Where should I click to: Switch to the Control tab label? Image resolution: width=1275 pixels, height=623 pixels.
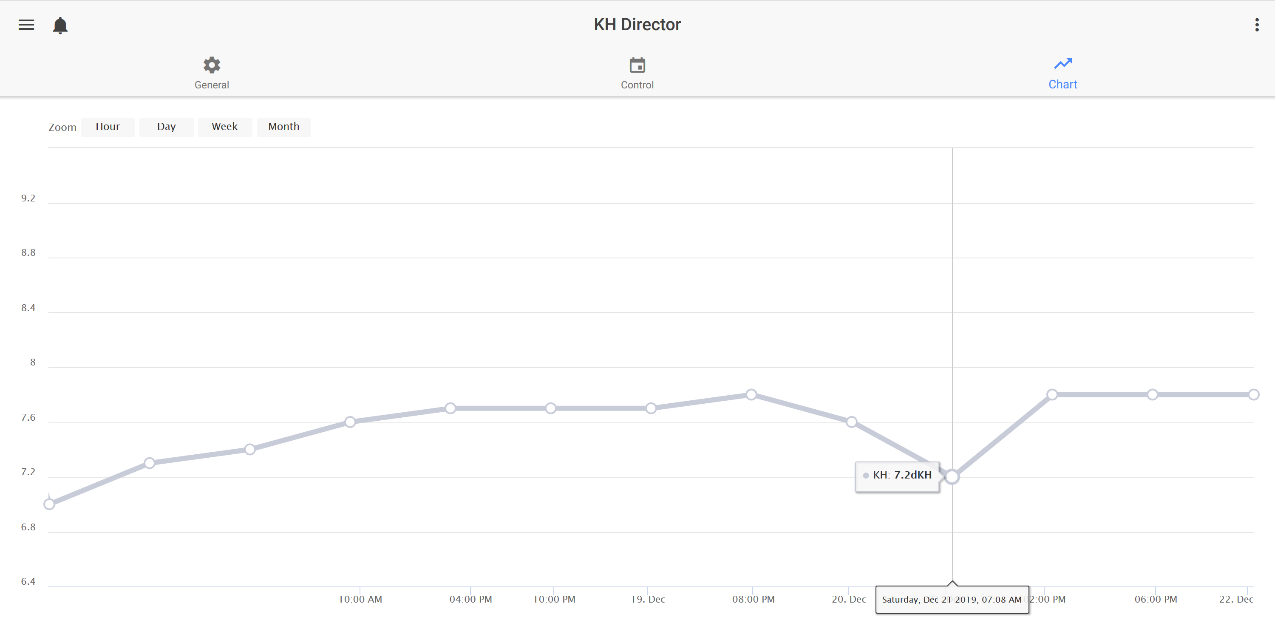click(x=637, y=85)
